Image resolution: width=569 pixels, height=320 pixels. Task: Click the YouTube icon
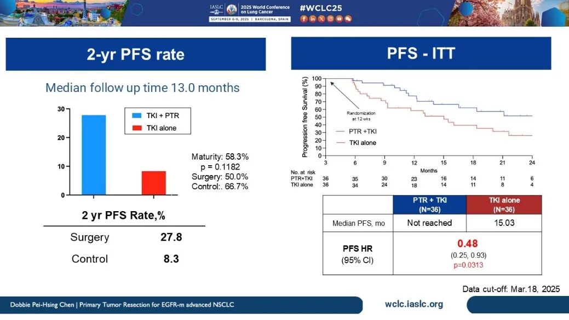tap(339, 19)
